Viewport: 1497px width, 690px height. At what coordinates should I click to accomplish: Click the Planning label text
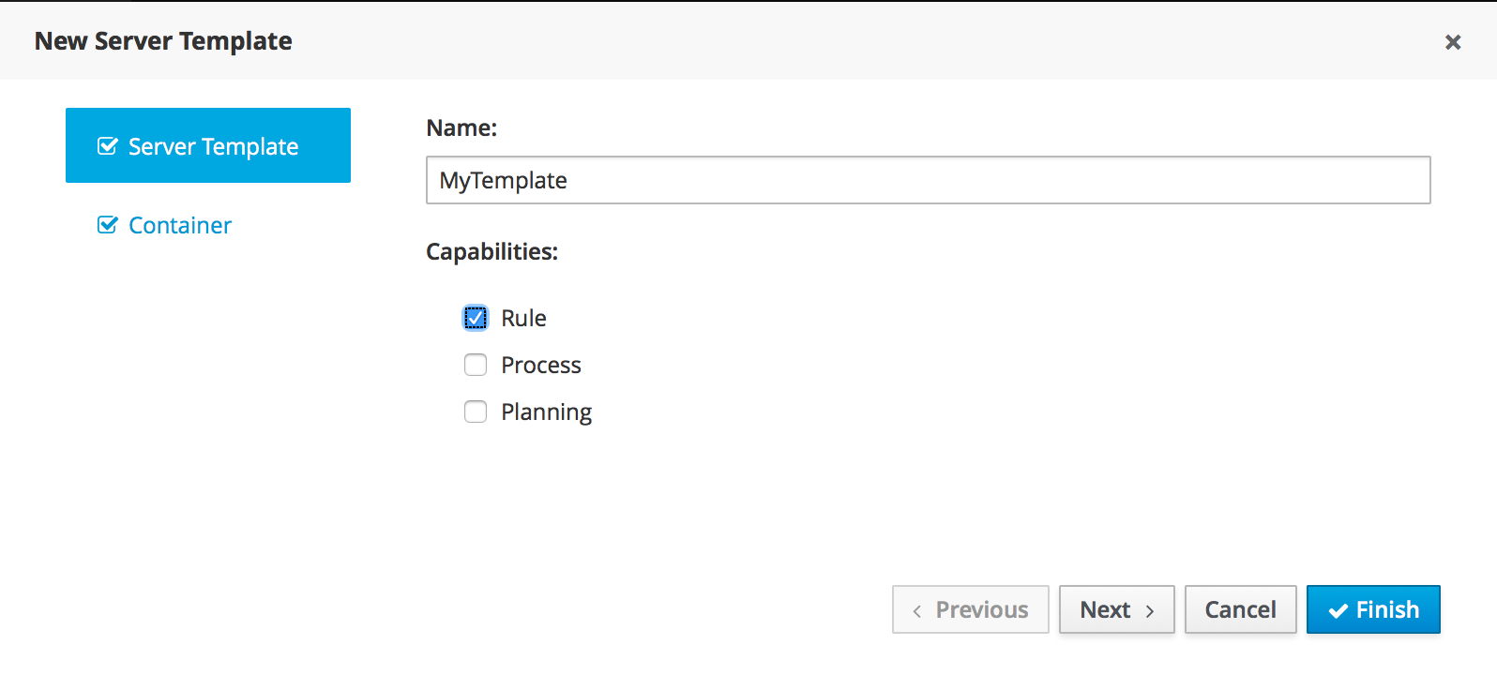coord(546,412)
